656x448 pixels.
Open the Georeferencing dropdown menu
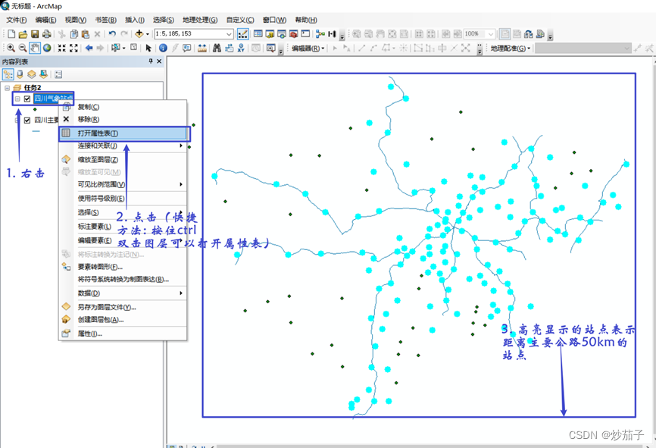(x=511, y=49)
